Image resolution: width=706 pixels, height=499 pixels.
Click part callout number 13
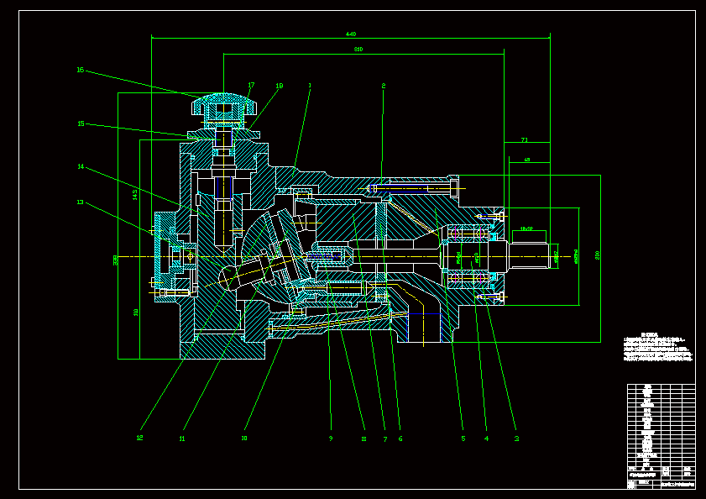[81, 202]
